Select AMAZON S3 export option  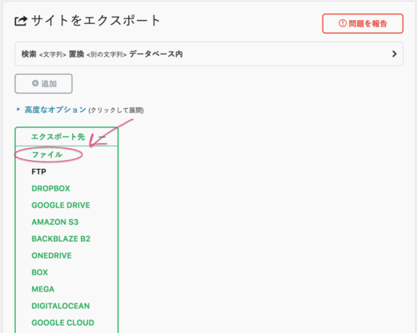(55, 222)
